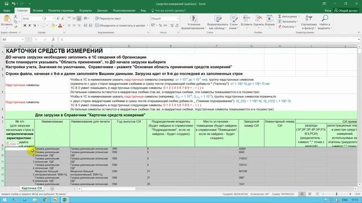Click the Borders icon
The height and width of the screenshot is (203, 362).
[44, 25]
